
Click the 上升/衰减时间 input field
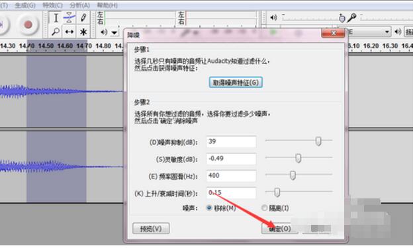click(231, 193)
